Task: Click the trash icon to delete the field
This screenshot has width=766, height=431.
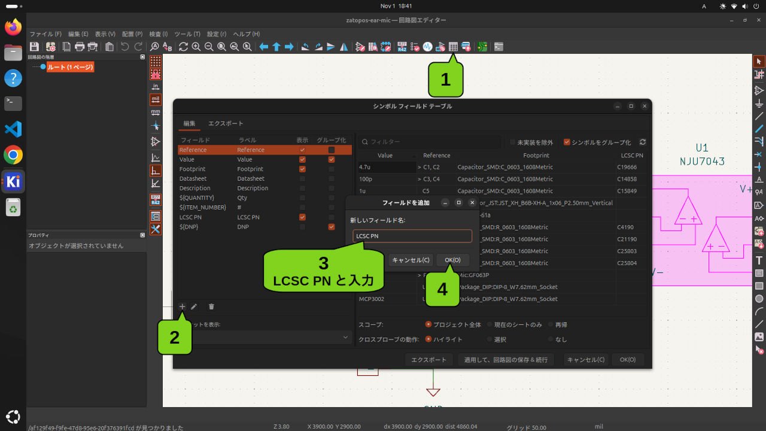Action: click(x=211, y=306)
